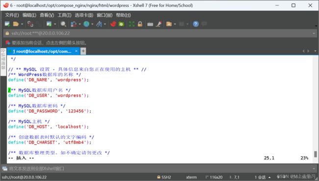
Task: Click the New Session toolbar icon
Action: pyautogui.click(x=7, y=24)
